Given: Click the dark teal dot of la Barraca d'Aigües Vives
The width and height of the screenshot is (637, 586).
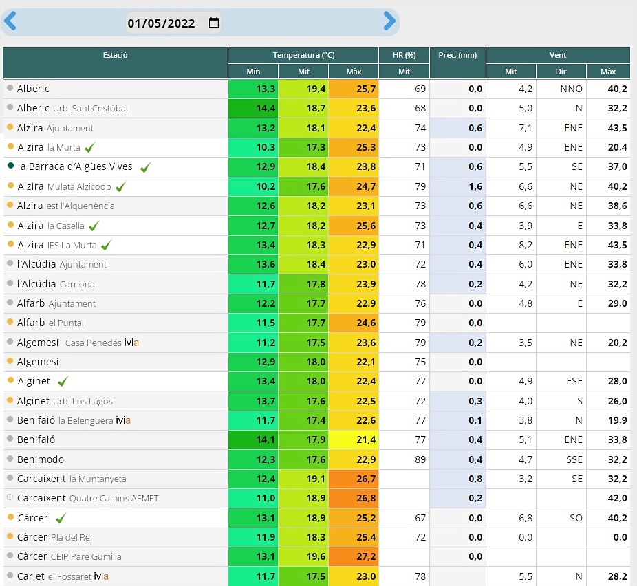Looking at the screenshot, I should (10, 166).
